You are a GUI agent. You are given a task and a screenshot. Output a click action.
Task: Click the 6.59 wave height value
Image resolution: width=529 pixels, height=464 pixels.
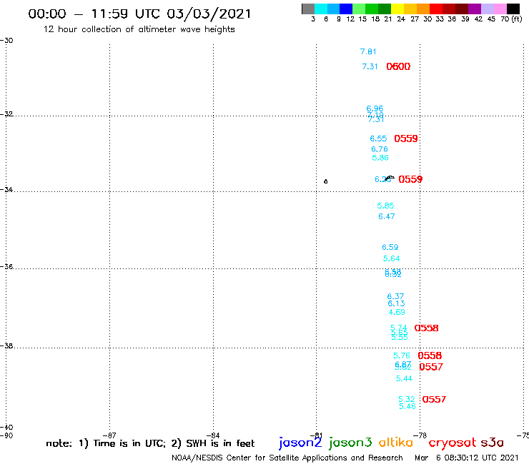390,247
